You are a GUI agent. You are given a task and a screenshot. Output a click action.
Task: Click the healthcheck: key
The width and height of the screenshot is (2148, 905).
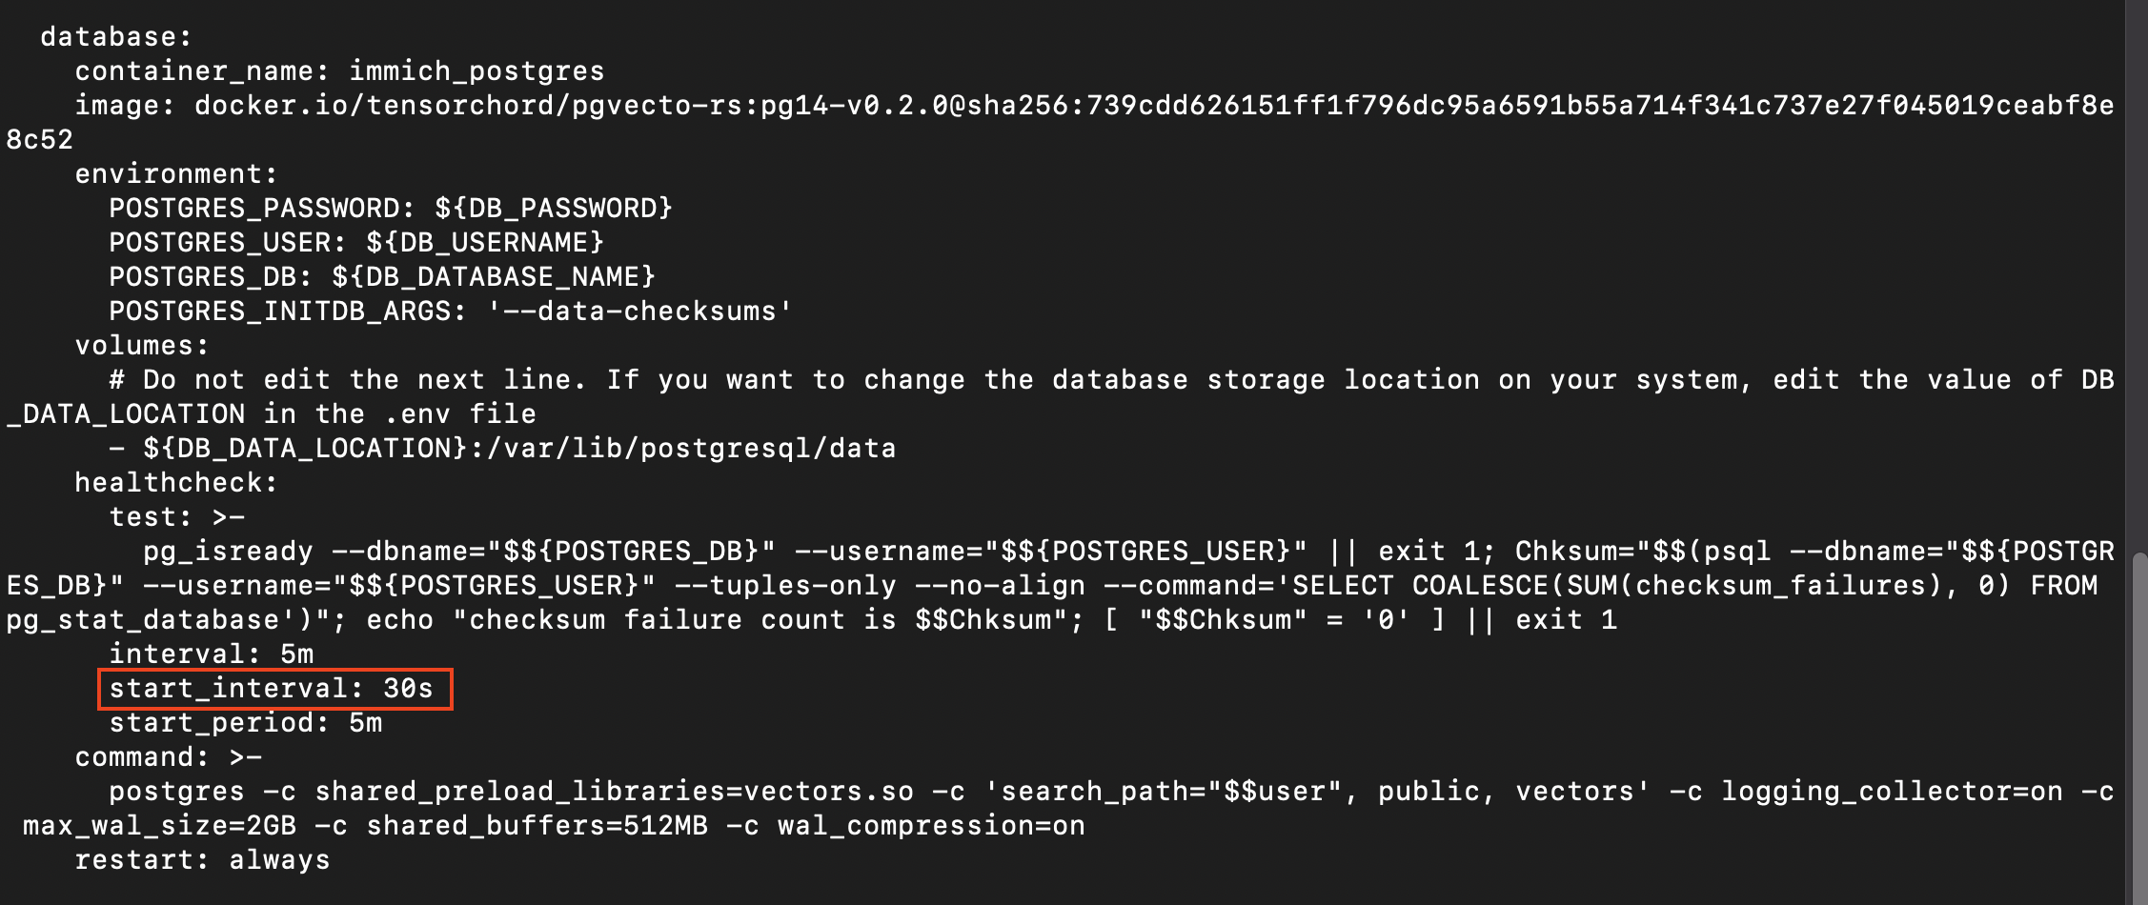pyautogui.click(x=176, y=483)
